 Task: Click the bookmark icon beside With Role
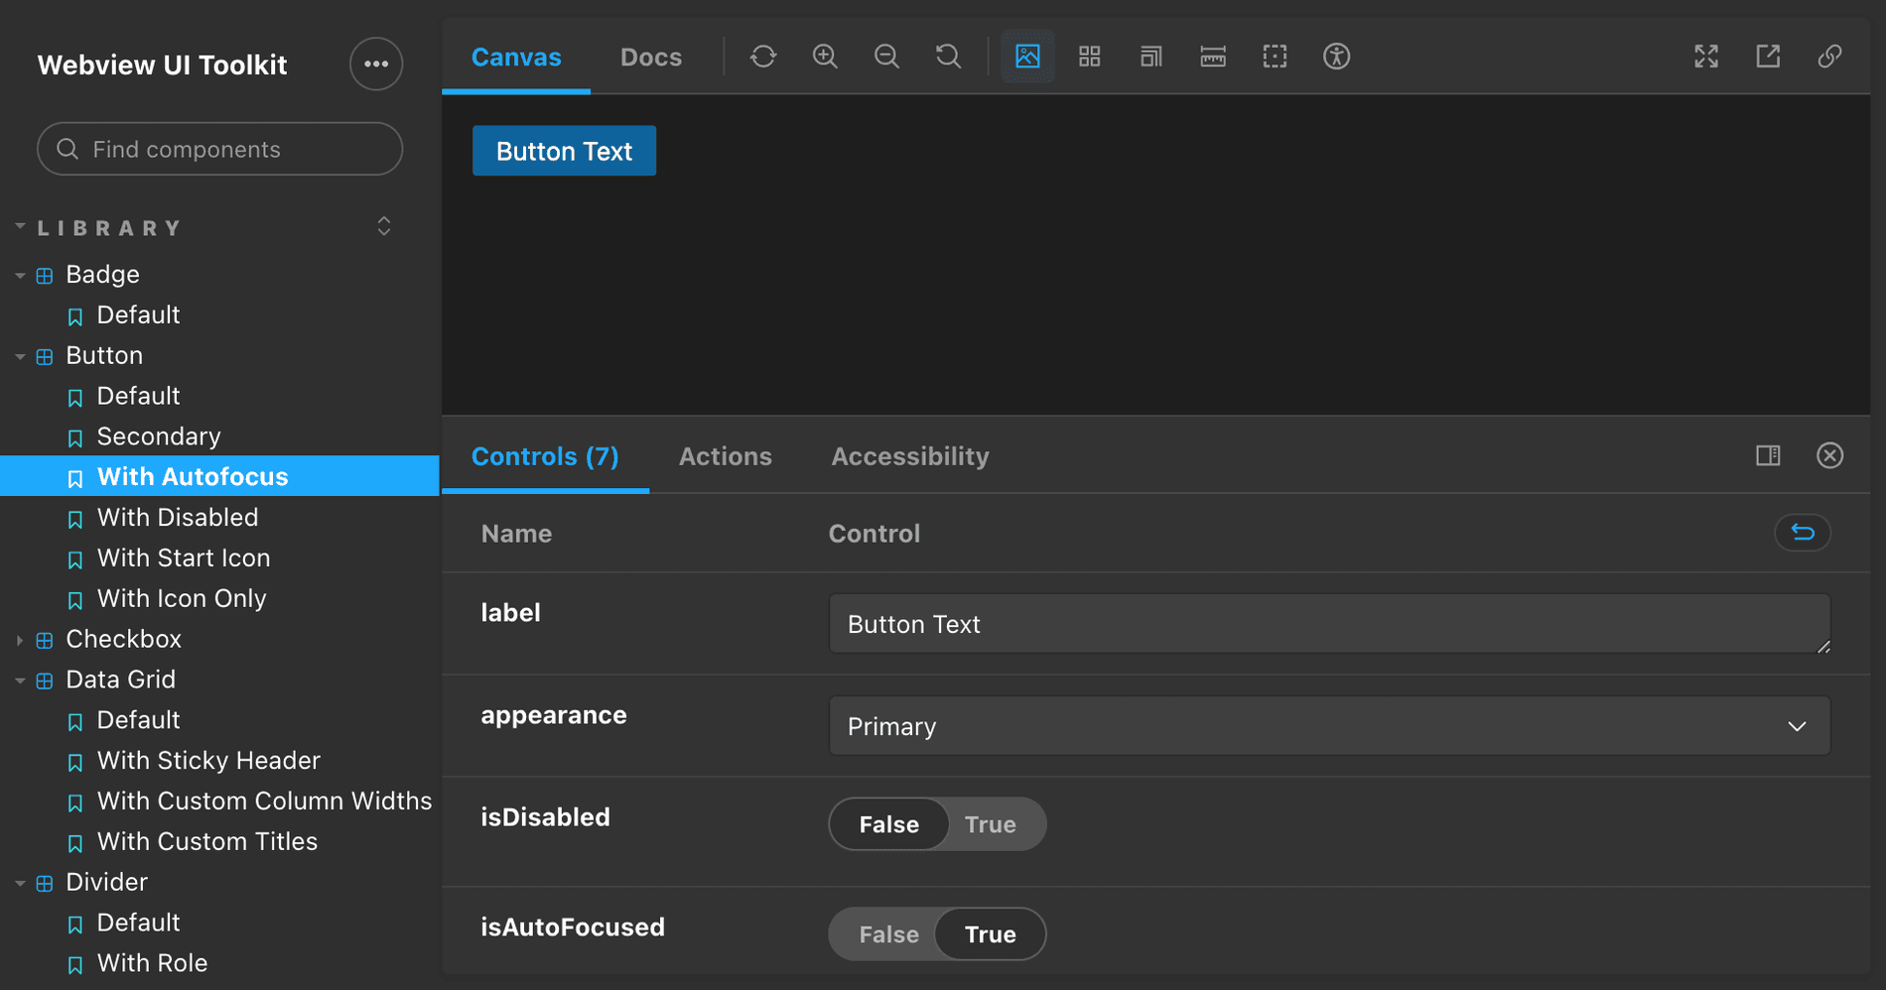[x=75, y=965]
